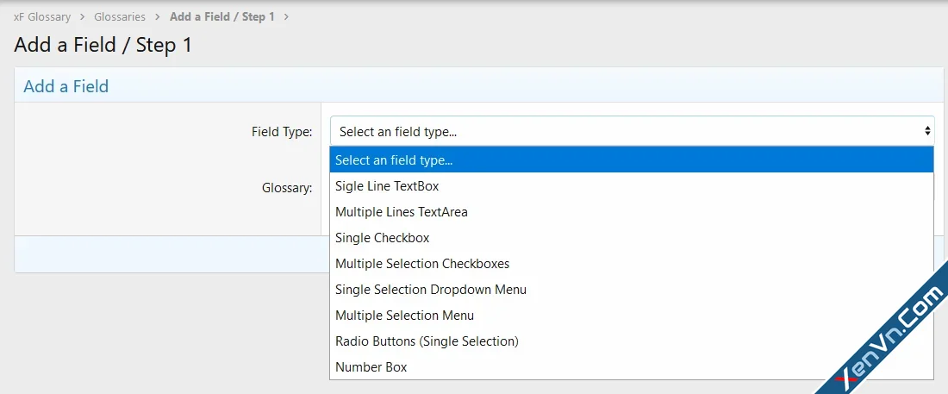Select 'Sigle Line TextBox' from the list
This screenshot has height=394, width=948.
(387, 186)
